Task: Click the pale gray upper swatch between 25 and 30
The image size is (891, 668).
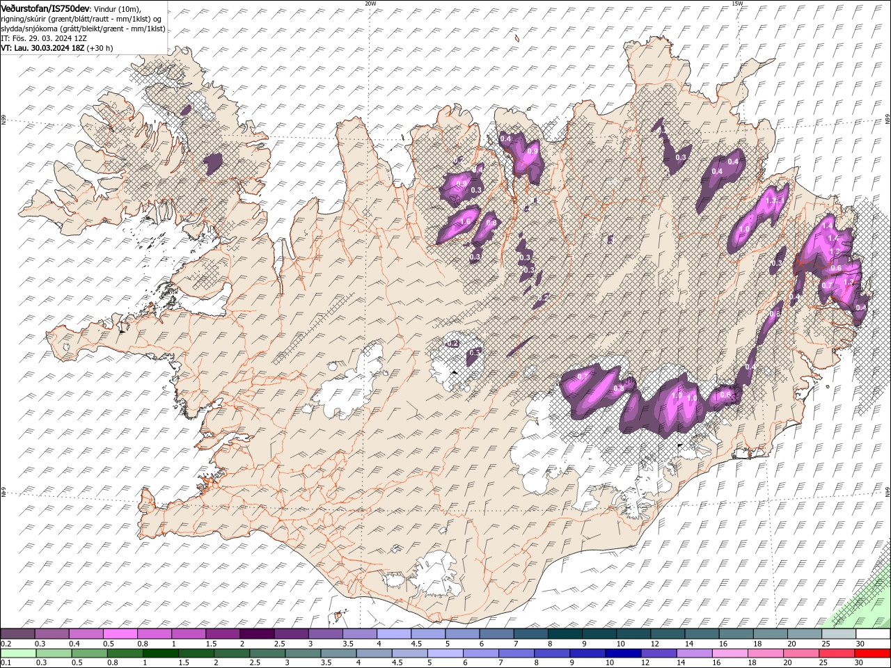Action: pyautogui.click(x=838, y=634)
